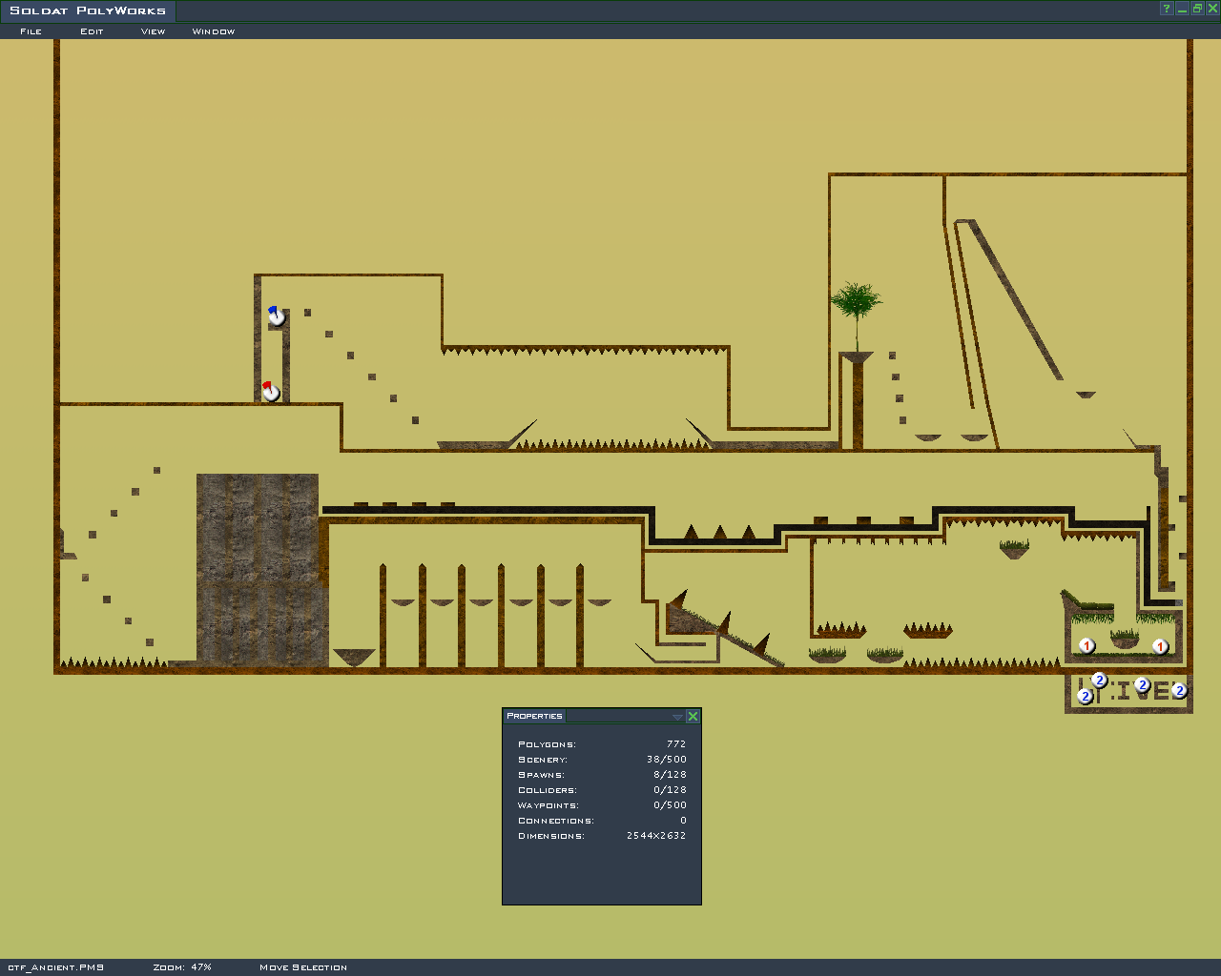Select the red flag spawn marker
Image resolution: width=1221 pixels, height=976 pixels.
point(271,392)
